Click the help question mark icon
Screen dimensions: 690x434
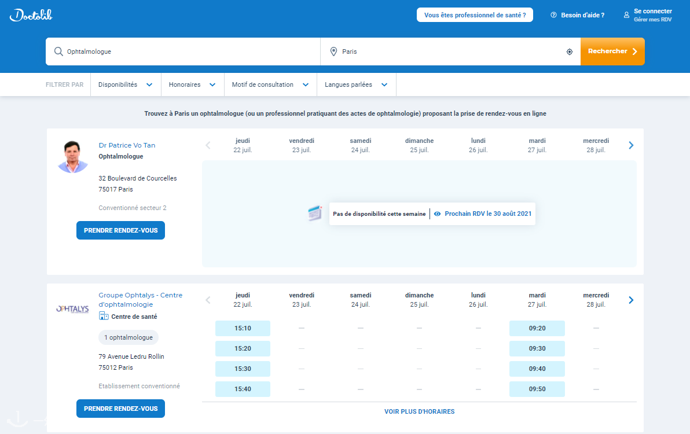pyautogui.click(x=553, y=15)
